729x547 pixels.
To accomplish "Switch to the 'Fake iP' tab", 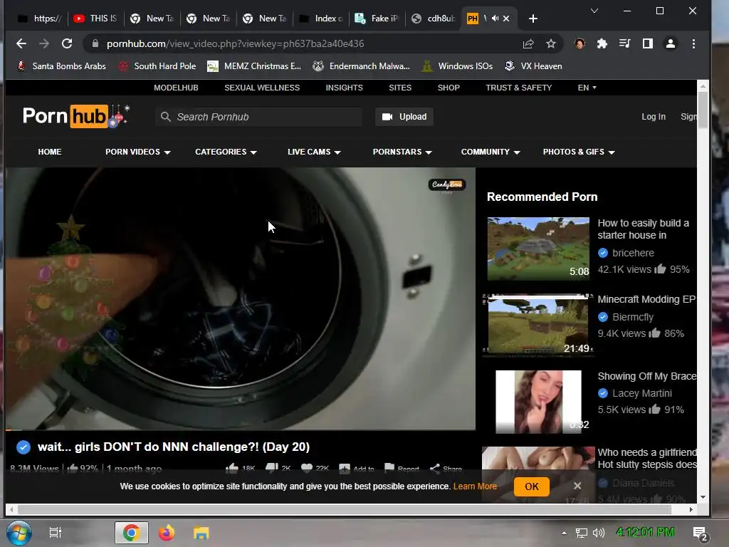I will point(377,19).
